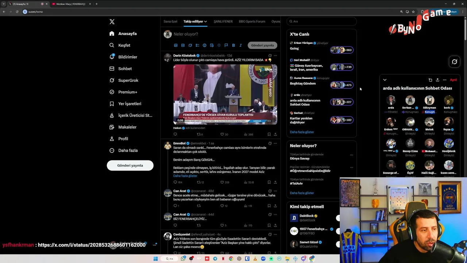Add a poll to post
Screen dimensions: 467x263
point(197,45)
